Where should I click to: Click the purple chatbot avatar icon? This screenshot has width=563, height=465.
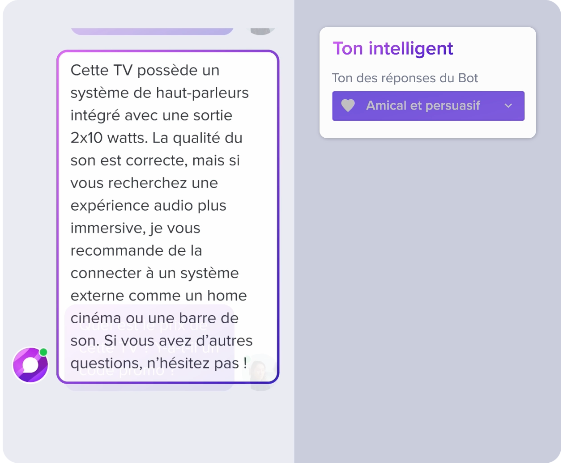click(30, 365)
